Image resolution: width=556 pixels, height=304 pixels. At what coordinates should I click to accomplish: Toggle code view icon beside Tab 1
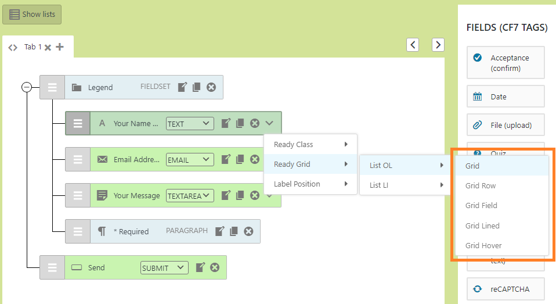(13, 48)
